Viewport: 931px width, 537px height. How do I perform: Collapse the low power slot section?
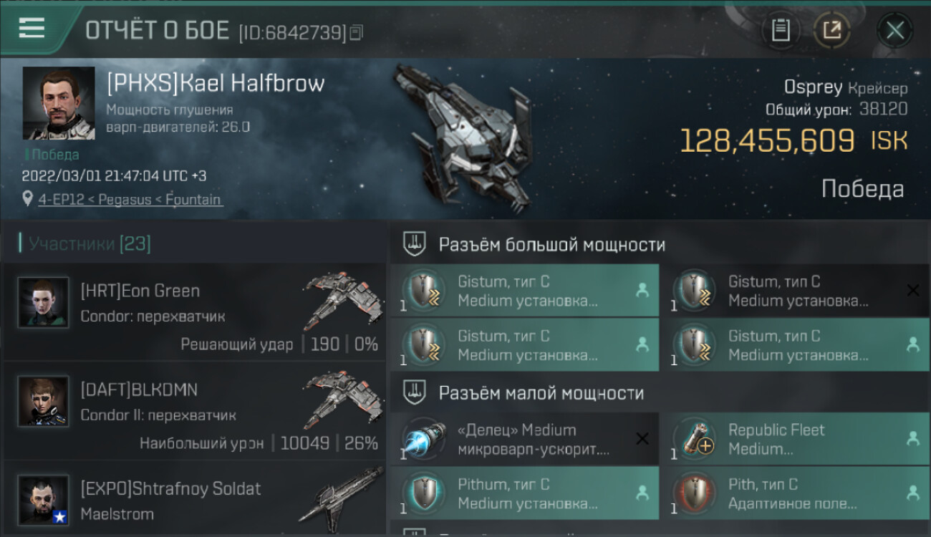click(659, 393)
